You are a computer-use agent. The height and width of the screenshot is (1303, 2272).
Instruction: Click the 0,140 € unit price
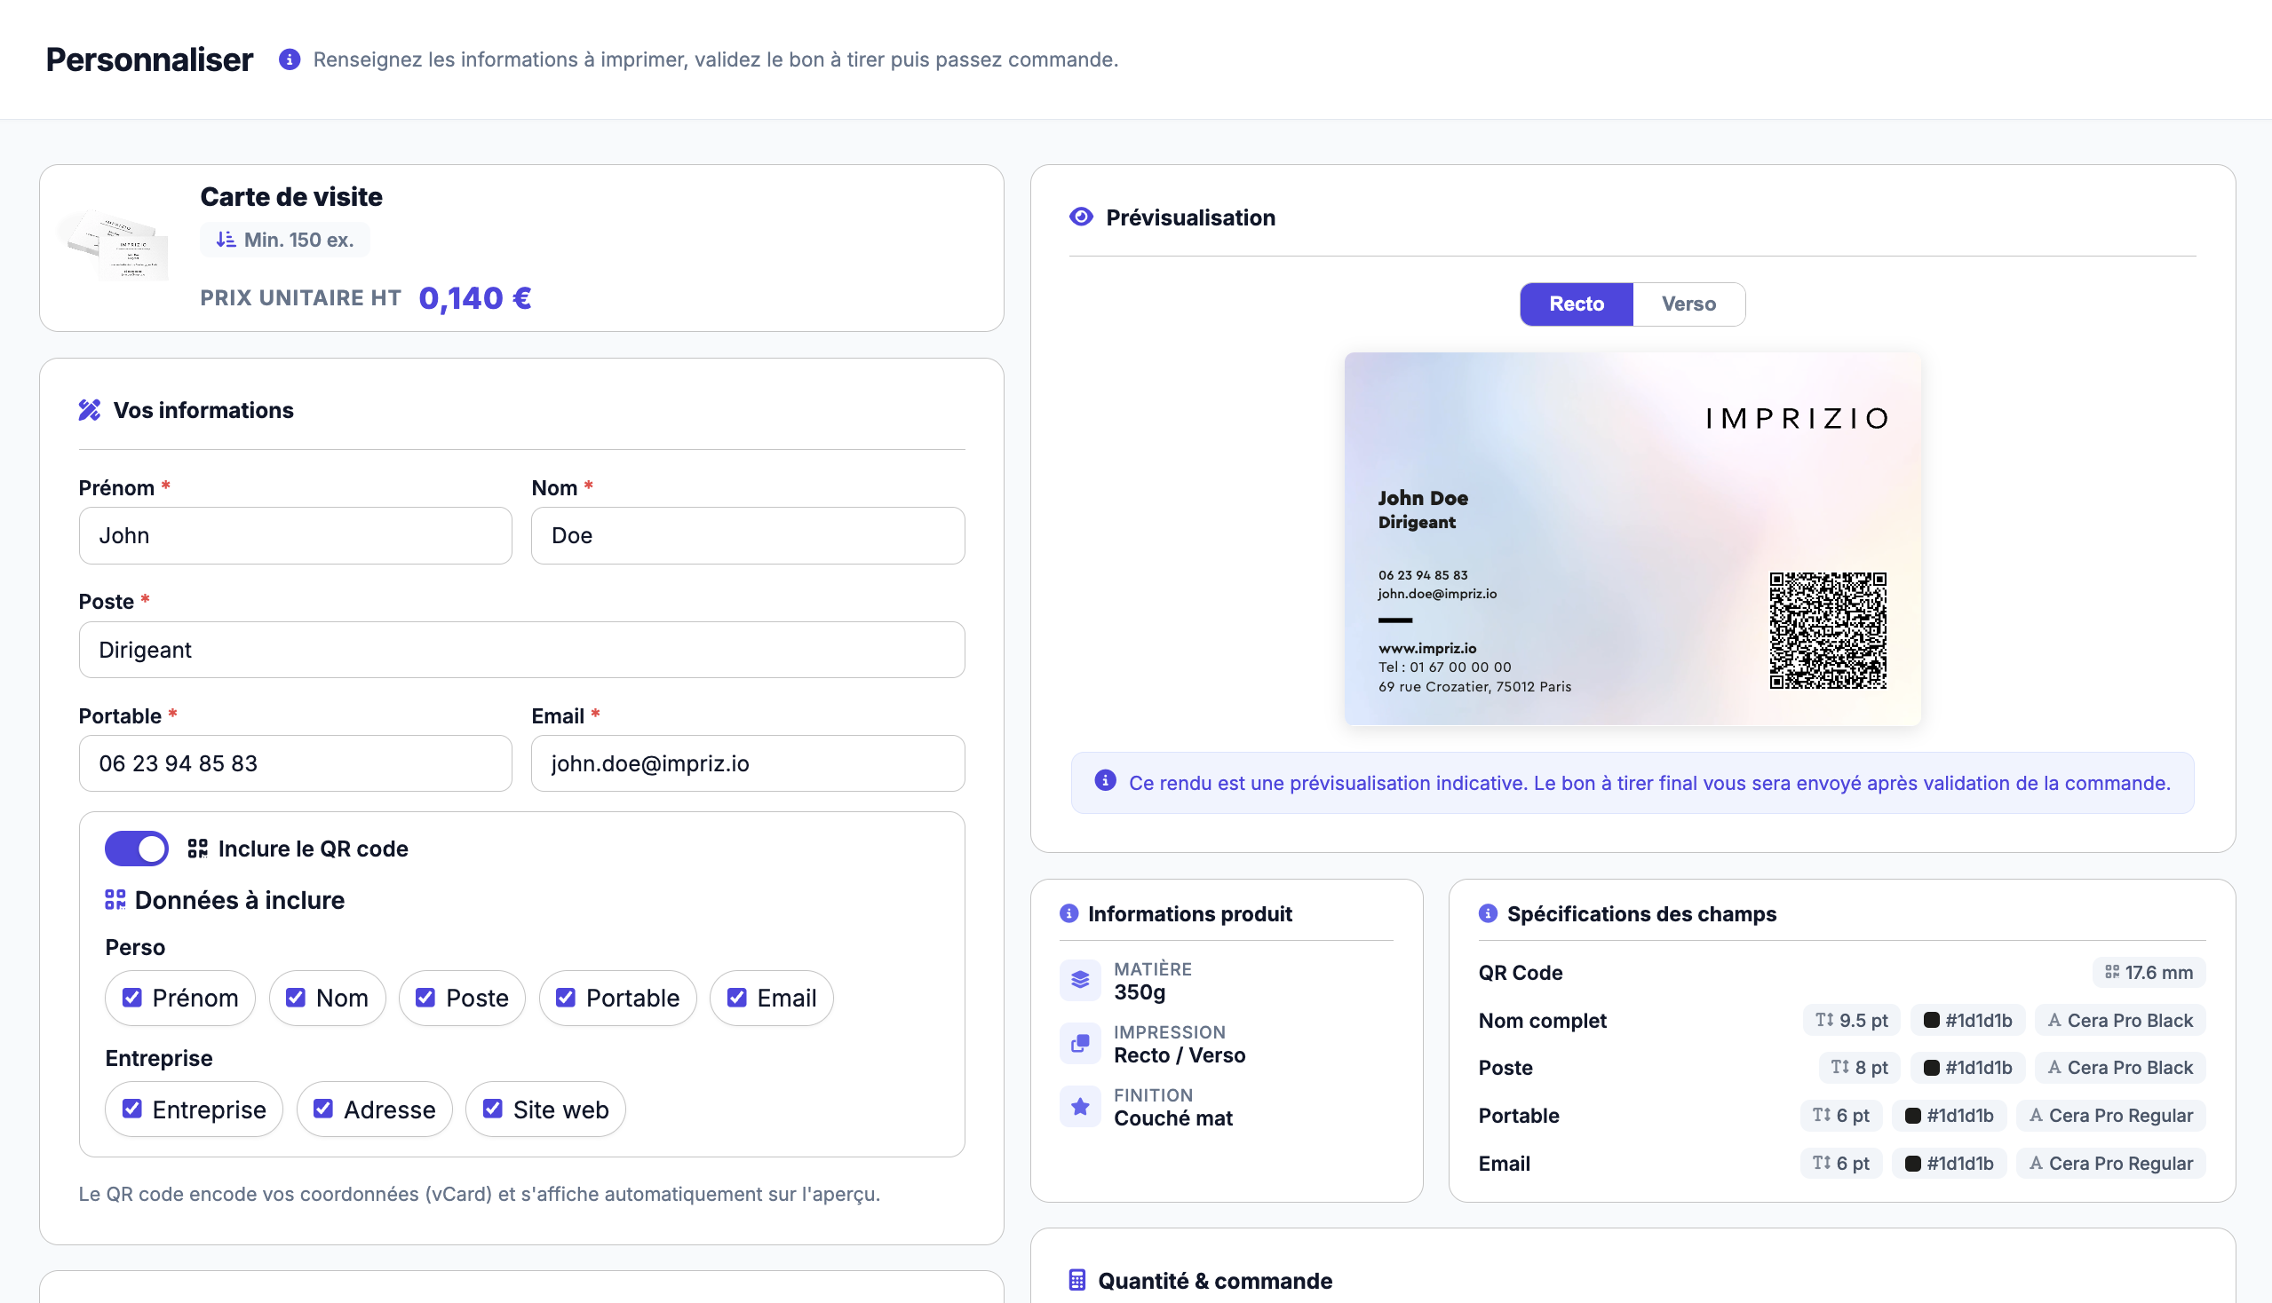click(474, 298)
